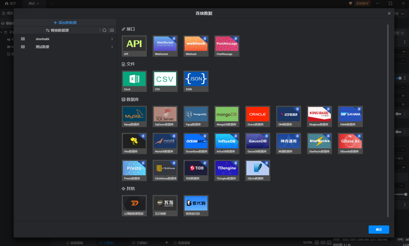
Task: Select the Oracle database tile
Action: pyautogui.click(x=258, y=116)
